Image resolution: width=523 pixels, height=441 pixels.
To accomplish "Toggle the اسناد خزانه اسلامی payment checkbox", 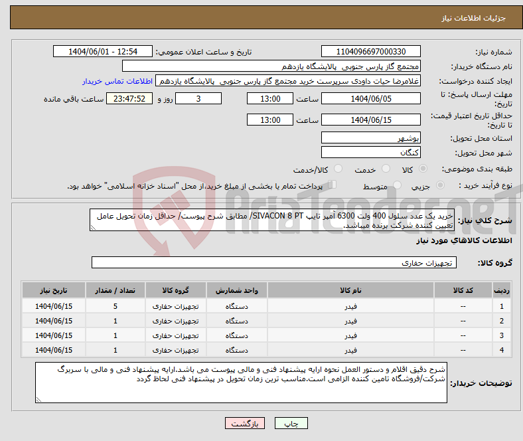I will coord(333,185).
